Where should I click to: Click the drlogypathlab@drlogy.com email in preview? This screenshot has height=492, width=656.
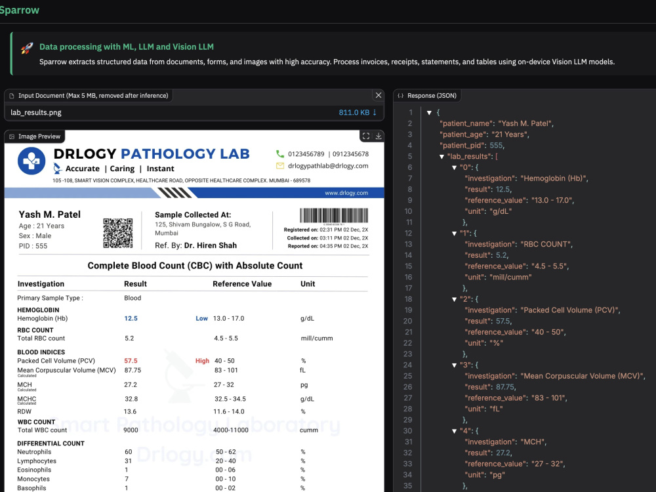click(x=328, y=166)
